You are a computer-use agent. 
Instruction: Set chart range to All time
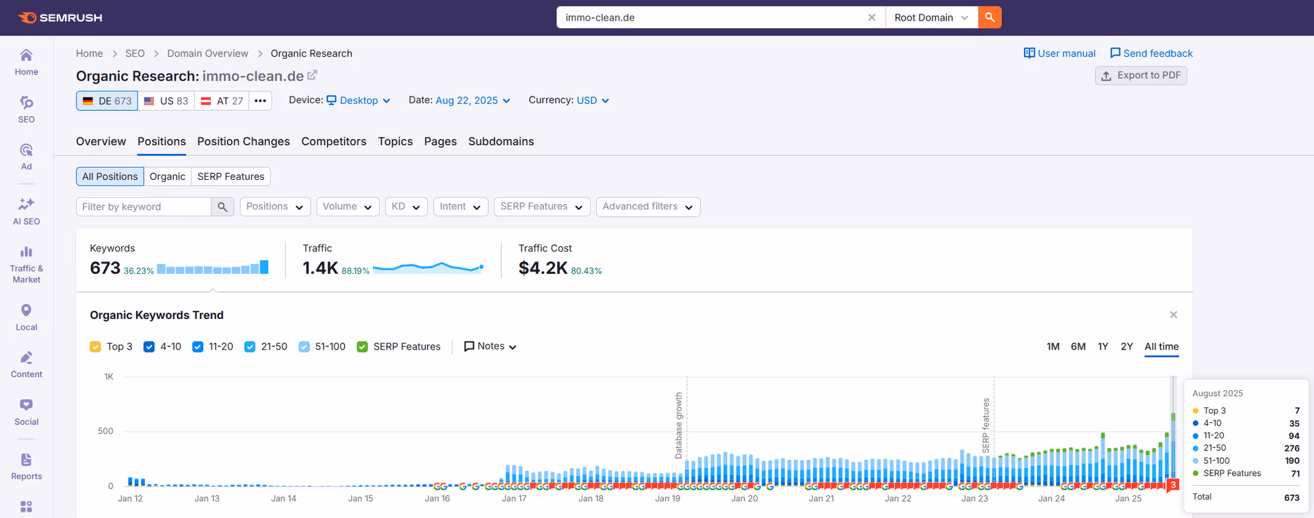(x=1161, y=347)
